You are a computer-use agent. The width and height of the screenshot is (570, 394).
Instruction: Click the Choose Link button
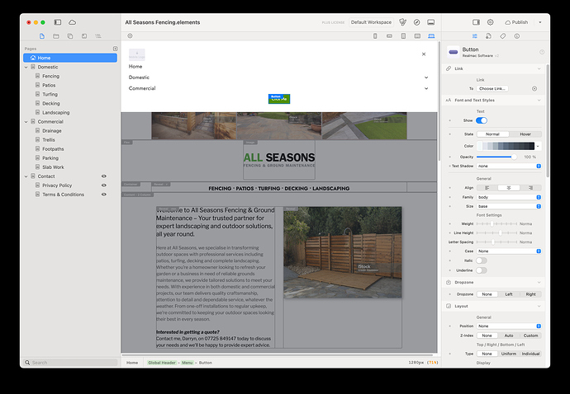[x=492, y=88]
